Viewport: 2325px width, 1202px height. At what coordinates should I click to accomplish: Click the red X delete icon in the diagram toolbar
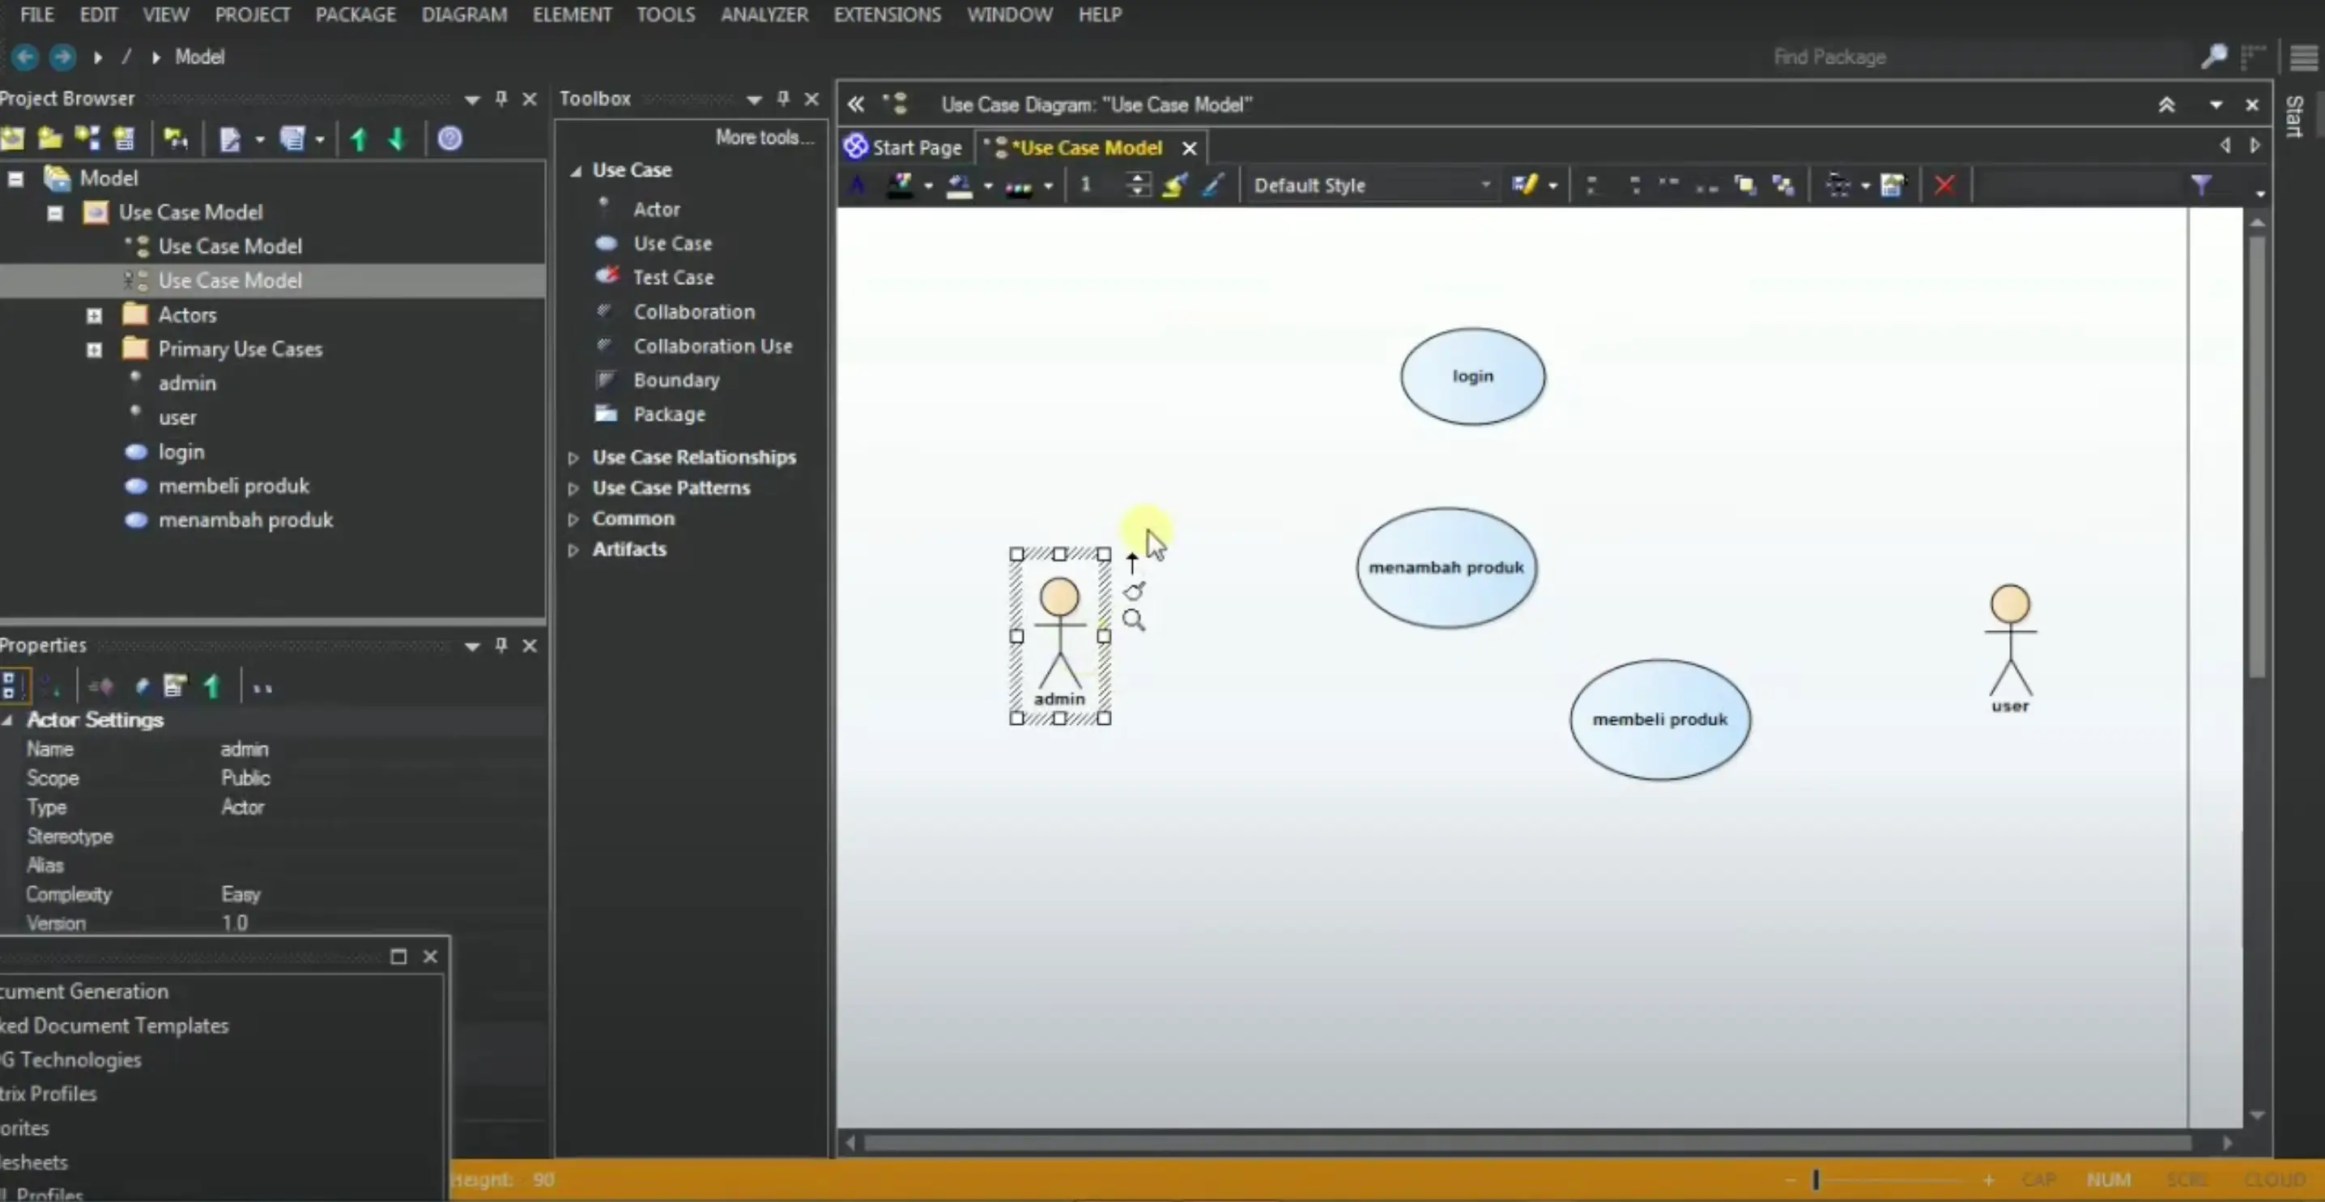point(1944,185)
